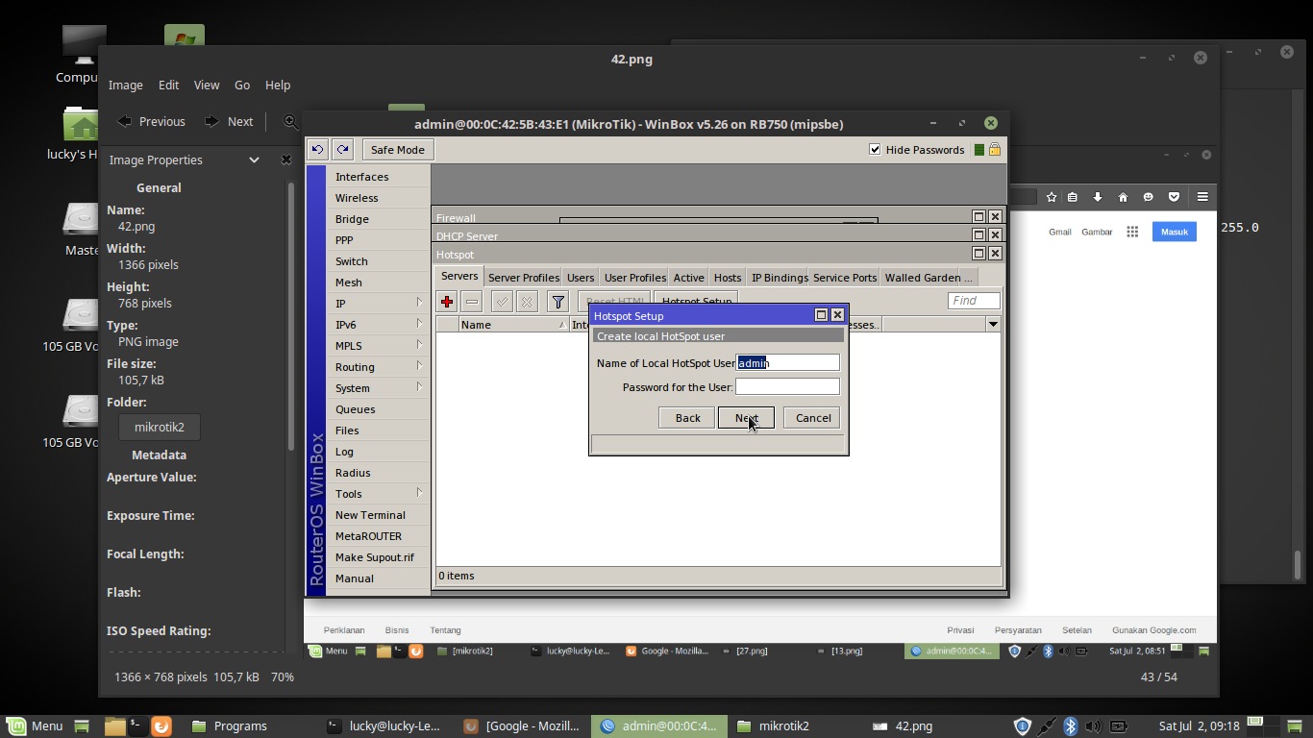Launch the file manager folder icon on taskbar
Screen dimensions: 1313x738
point(115,726)
